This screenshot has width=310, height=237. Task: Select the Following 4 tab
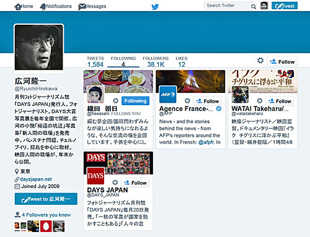123,62
